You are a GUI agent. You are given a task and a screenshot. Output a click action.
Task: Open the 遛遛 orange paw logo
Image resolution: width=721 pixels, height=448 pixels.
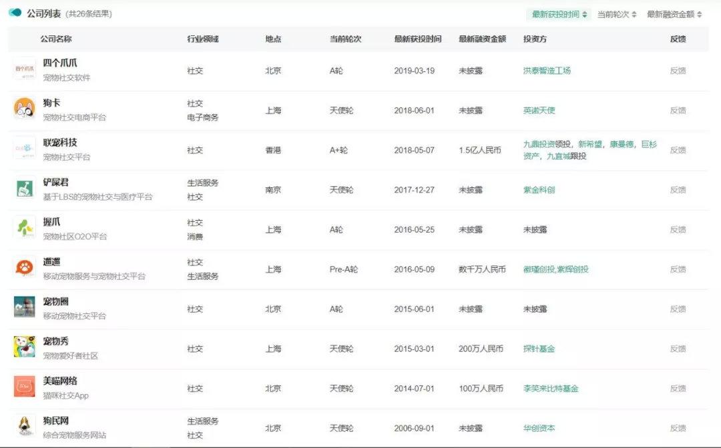[25, 267]
